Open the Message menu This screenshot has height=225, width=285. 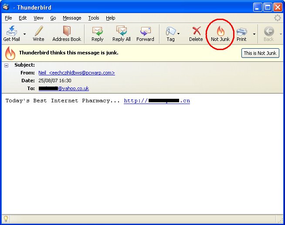(72, 18)
